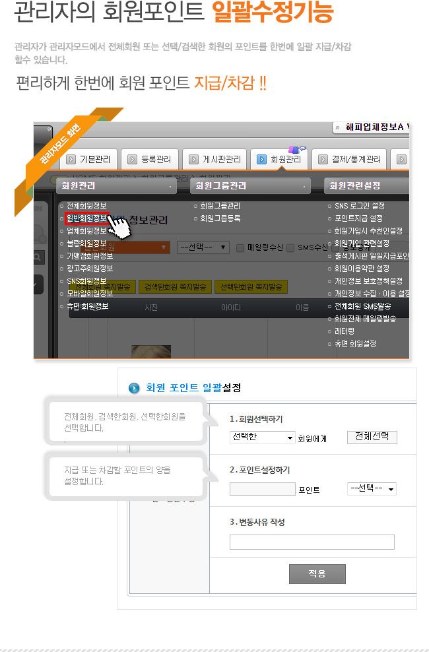Click 전체회원 쪽지발송 button

[x=103, y=287]
